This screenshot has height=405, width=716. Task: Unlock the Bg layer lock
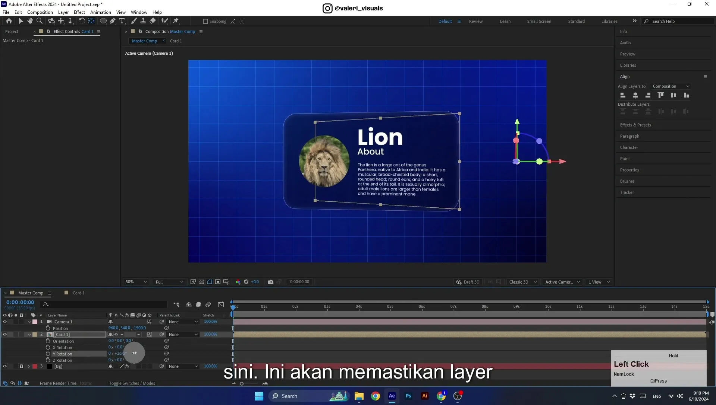pyautogui.click(x=21, y=366)
